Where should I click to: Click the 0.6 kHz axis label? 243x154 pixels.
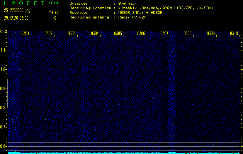tap(3, 146)
